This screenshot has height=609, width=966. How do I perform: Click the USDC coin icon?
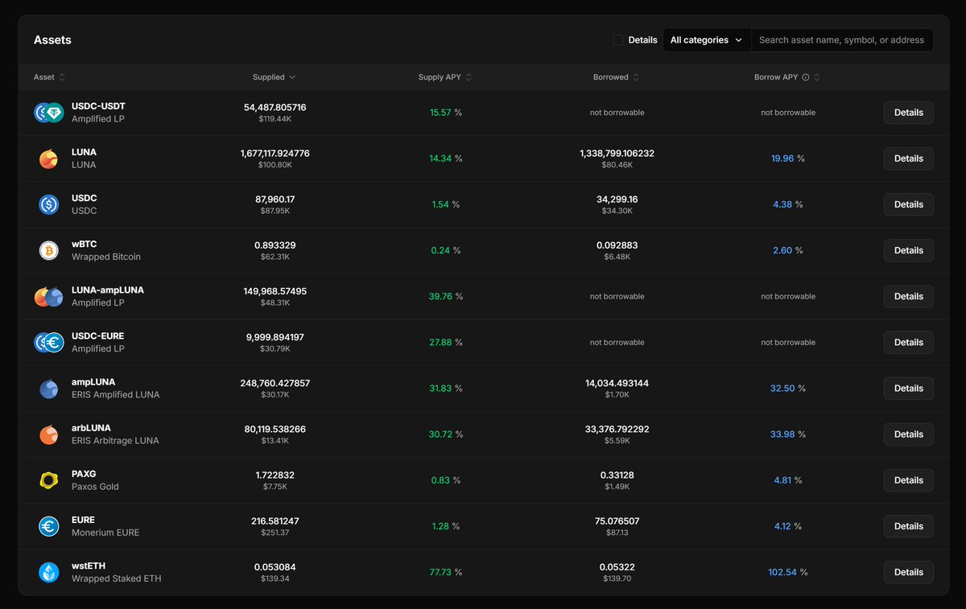(48, 204)
